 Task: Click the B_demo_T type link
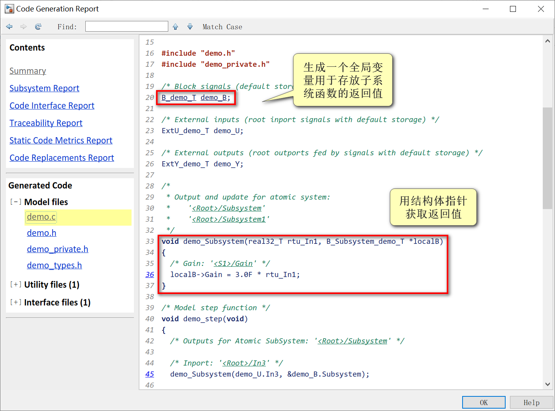tap(179, 98)
